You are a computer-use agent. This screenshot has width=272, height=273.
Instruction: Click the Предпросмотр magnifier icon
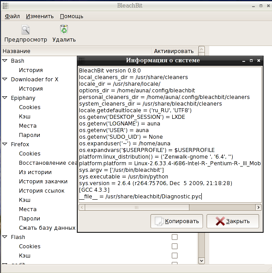(26, 30)
